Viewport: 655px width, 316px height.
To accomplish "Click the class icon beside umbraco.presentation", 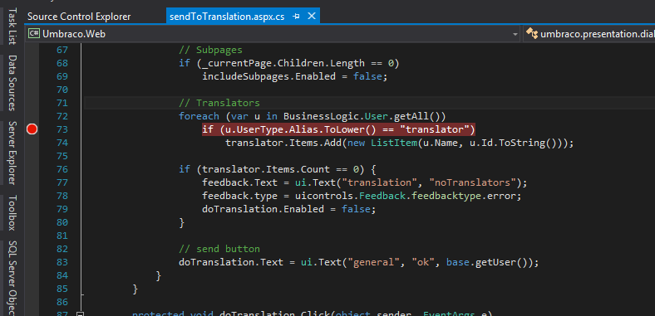I will tap(531, 34).
